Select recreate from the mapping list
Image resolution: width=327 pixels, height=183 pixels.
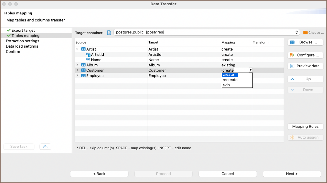(x=230, y=80)
